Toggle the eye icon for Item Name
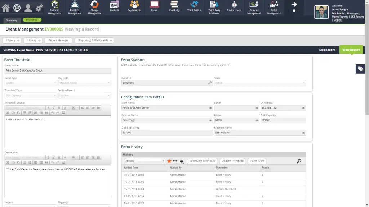This screenshot has height=207, width=369. pos(210,108)
